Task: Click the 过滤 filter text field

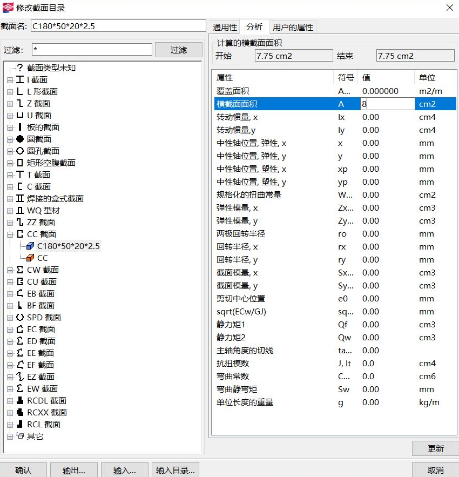Action: [92, 49]
